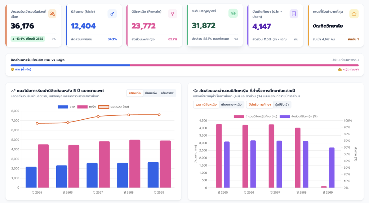369x203 pixels.
Task: Click the male symbol icon
Action: [112, 14]
